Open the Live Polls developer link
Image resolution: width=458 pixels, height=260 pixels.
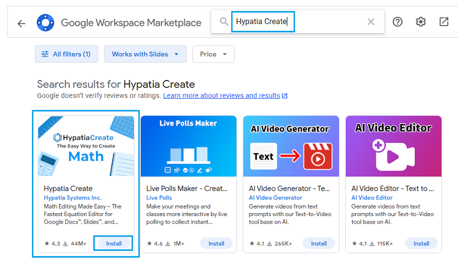click(x=159, y=198)
